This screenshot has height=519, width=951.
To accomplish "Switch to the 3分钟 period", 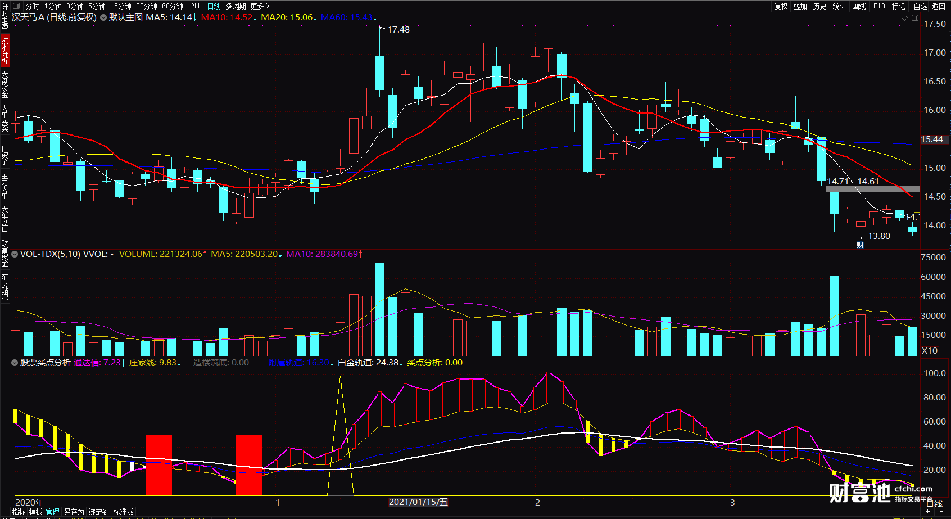I will point(75,6).
